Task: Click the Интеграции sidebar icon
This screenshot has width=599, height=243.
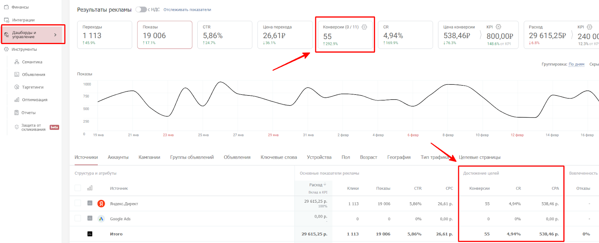Action: click(6, 20)
